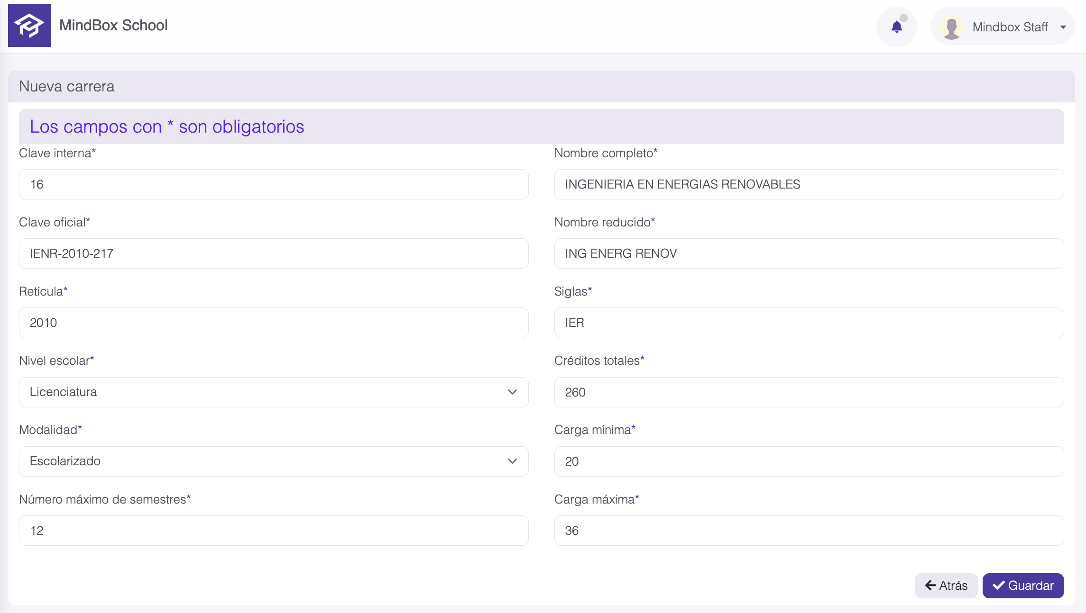Click the Mindbox Staff avatar picture
Image resolution: width=1086 pixels, height=613 pixels.
(x=951, y=27)
